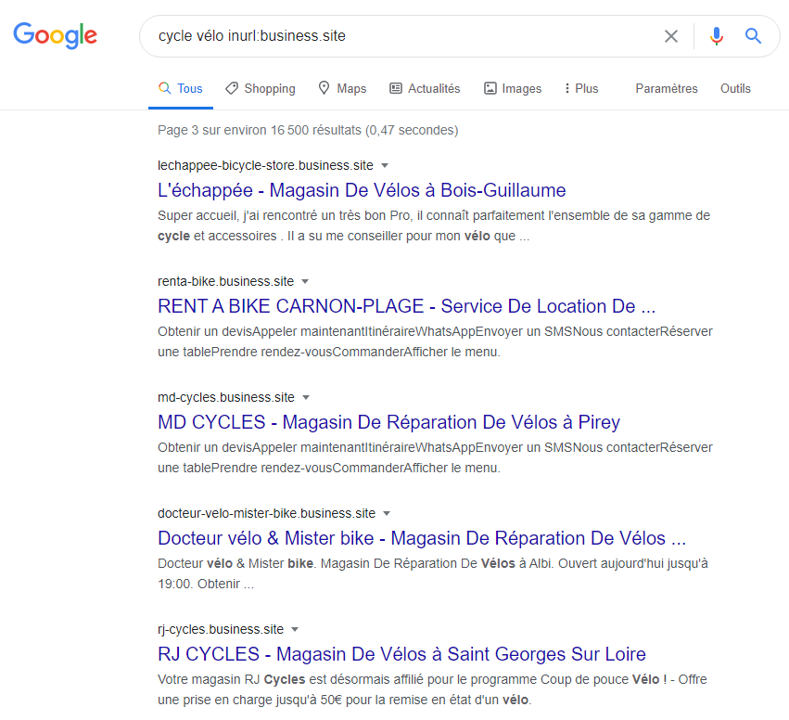Expand arrow next to rj-cycles.business.site
The image size is (789, 720).
click(295, 629)
